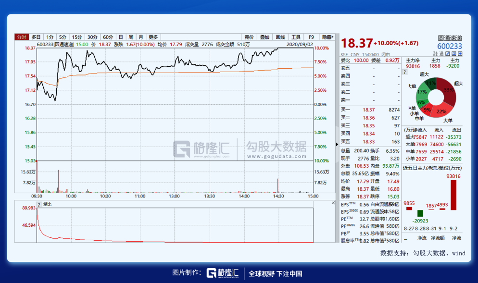This screenshot has height=283, width=478.
Task: Click the 卖一 ask row label
Action: [345, 99]
